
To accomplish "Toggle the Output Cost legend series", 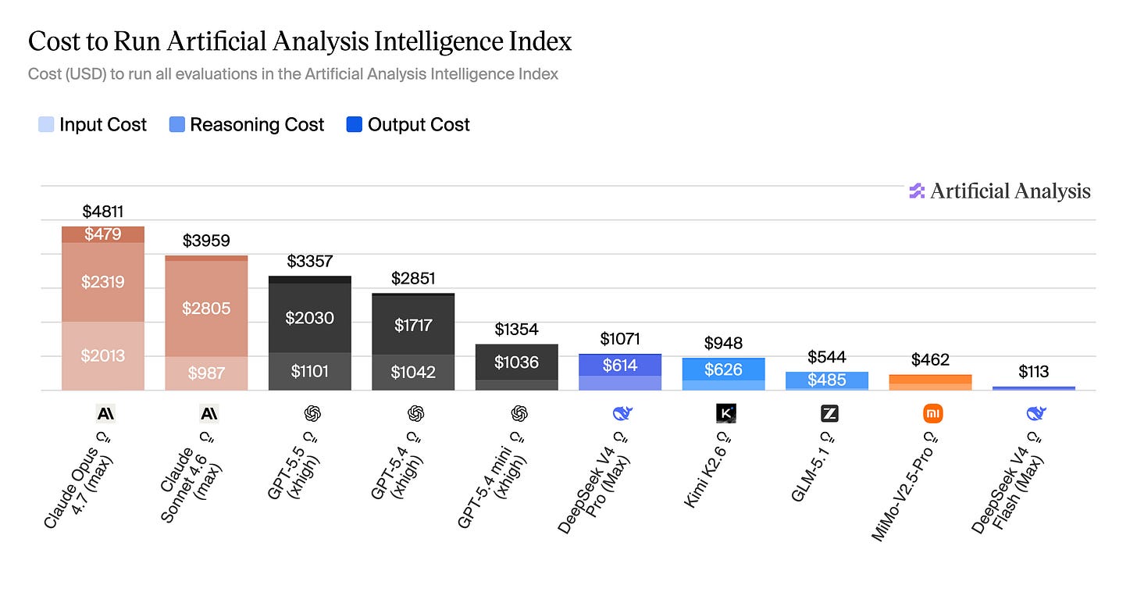I will pyautogui.click(x=408, y=125).
